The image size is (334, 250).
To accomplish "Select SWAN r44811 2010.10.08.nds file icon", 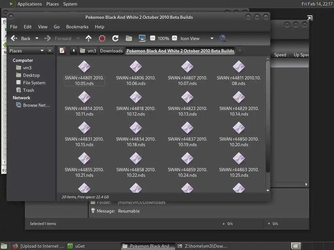I will point(239,66).
